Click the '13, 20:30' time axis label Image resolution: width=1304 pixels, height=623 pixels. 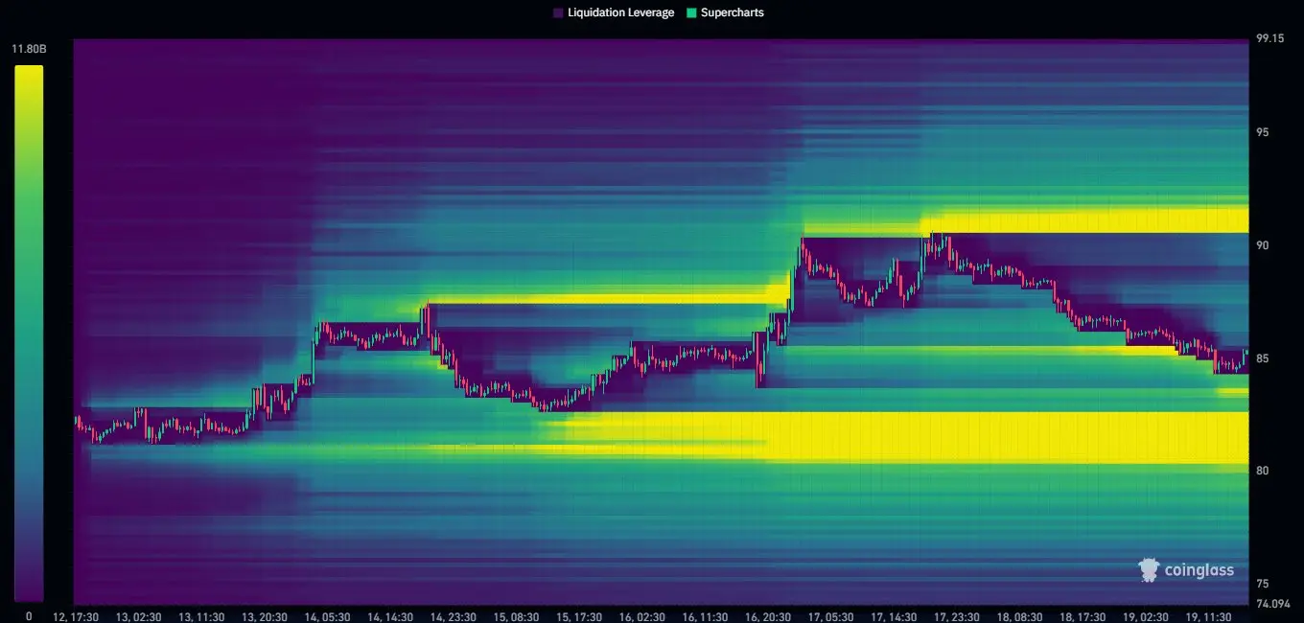265,616
